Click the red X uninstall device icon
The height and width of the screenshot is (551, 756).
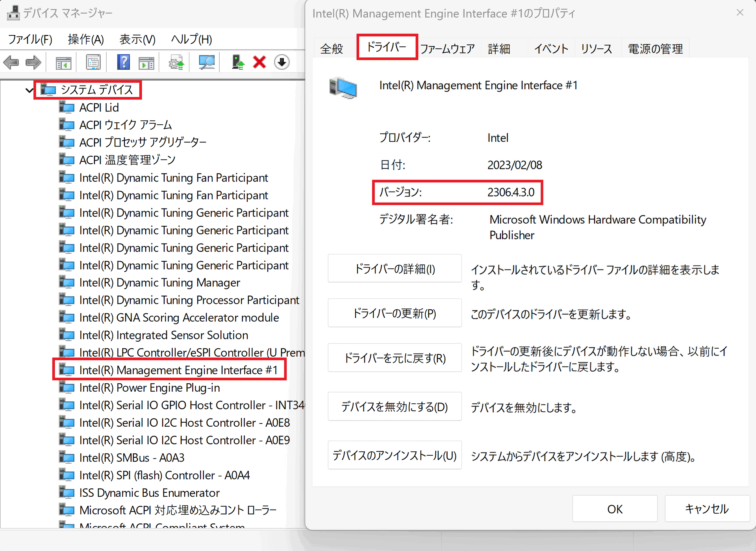tap(259, 62)
